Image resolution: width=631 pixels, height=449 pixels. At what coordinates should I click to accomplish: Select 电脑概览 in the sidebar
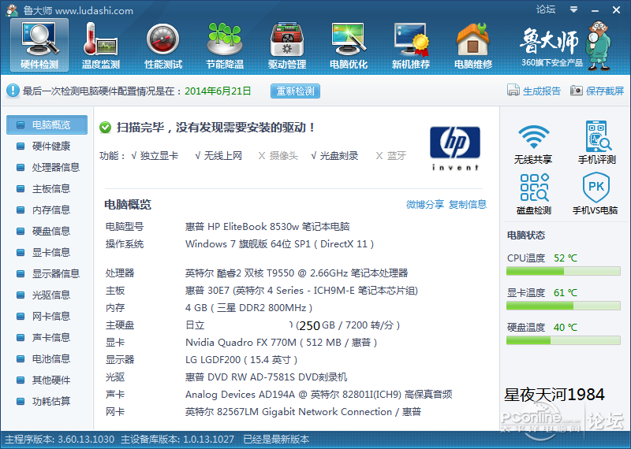[x=47, y=124]
